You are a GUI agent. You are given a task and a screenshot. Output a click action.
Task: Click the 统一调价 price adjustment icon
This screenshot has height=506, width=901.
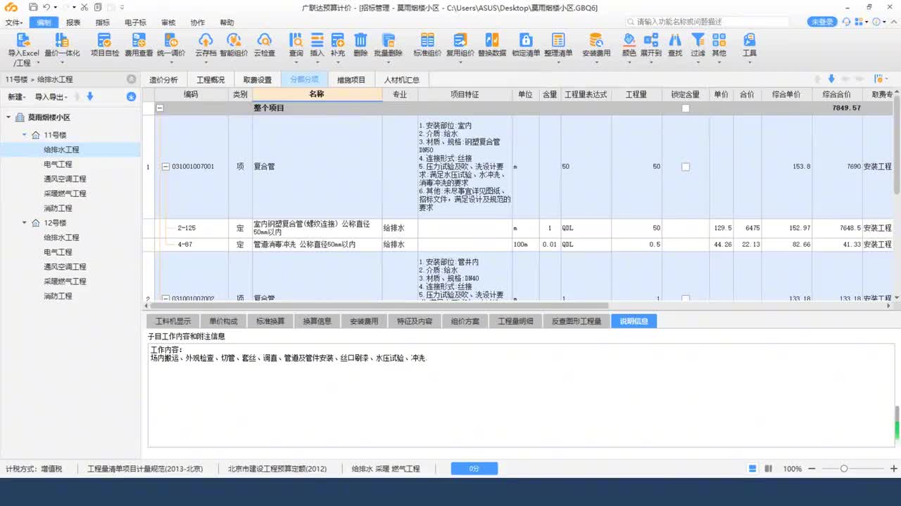click(171, 40)
